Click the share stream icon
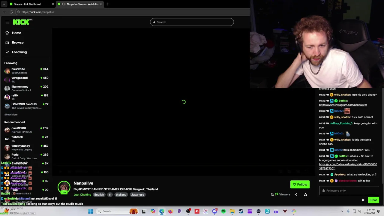 tap(296, 194)
